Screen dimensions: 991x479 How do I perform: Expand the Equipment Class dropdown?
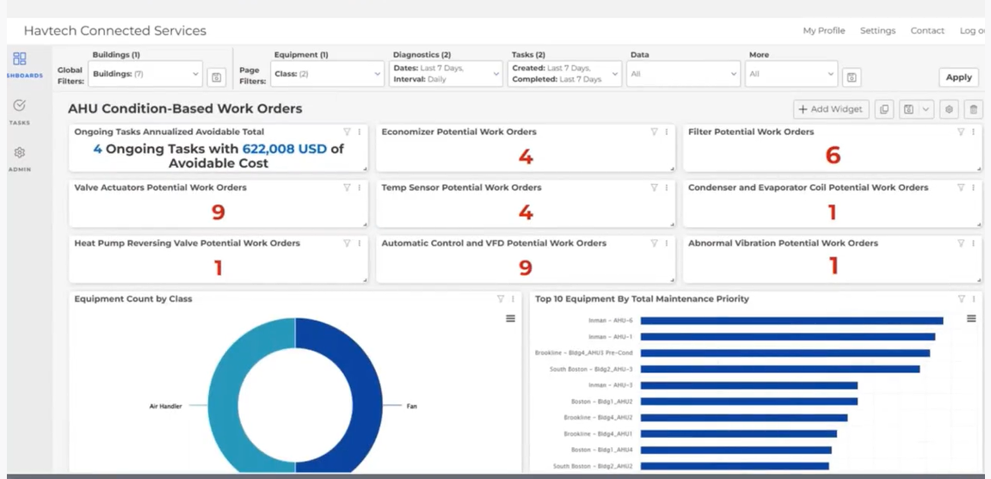[328, 74]
